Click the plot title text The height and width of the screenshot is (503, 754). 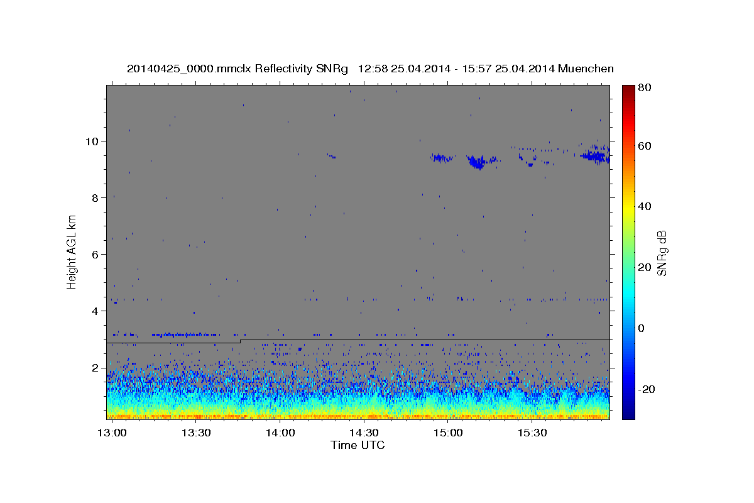coord(370,69)
